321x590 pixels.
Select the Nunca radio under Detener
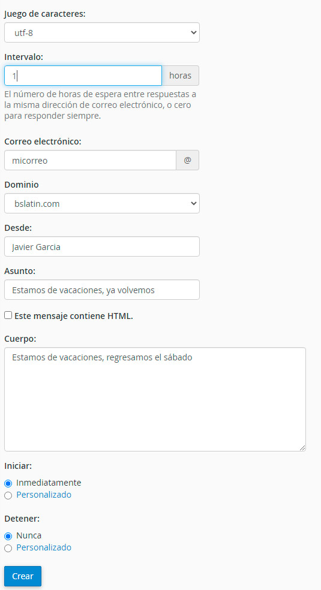pos(8,536)
